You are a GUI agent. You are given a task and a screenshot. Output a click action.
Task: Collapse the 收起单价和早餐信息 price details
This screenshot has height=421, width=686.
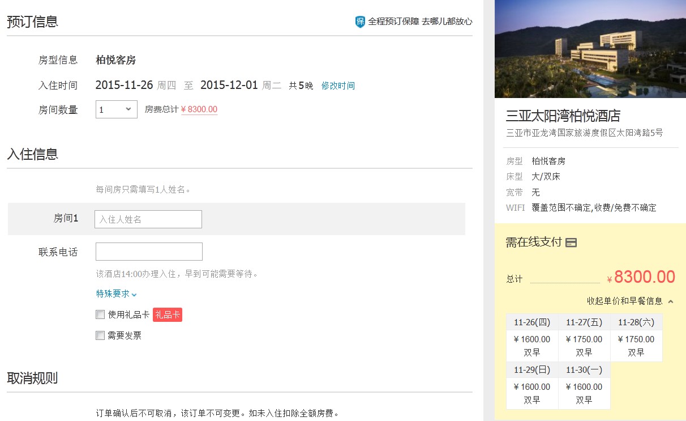[624, 301]
